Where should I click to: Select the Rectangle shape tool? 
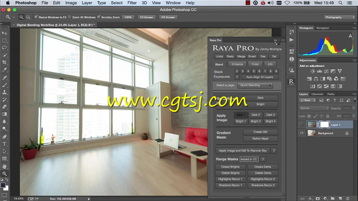(4, 159)
